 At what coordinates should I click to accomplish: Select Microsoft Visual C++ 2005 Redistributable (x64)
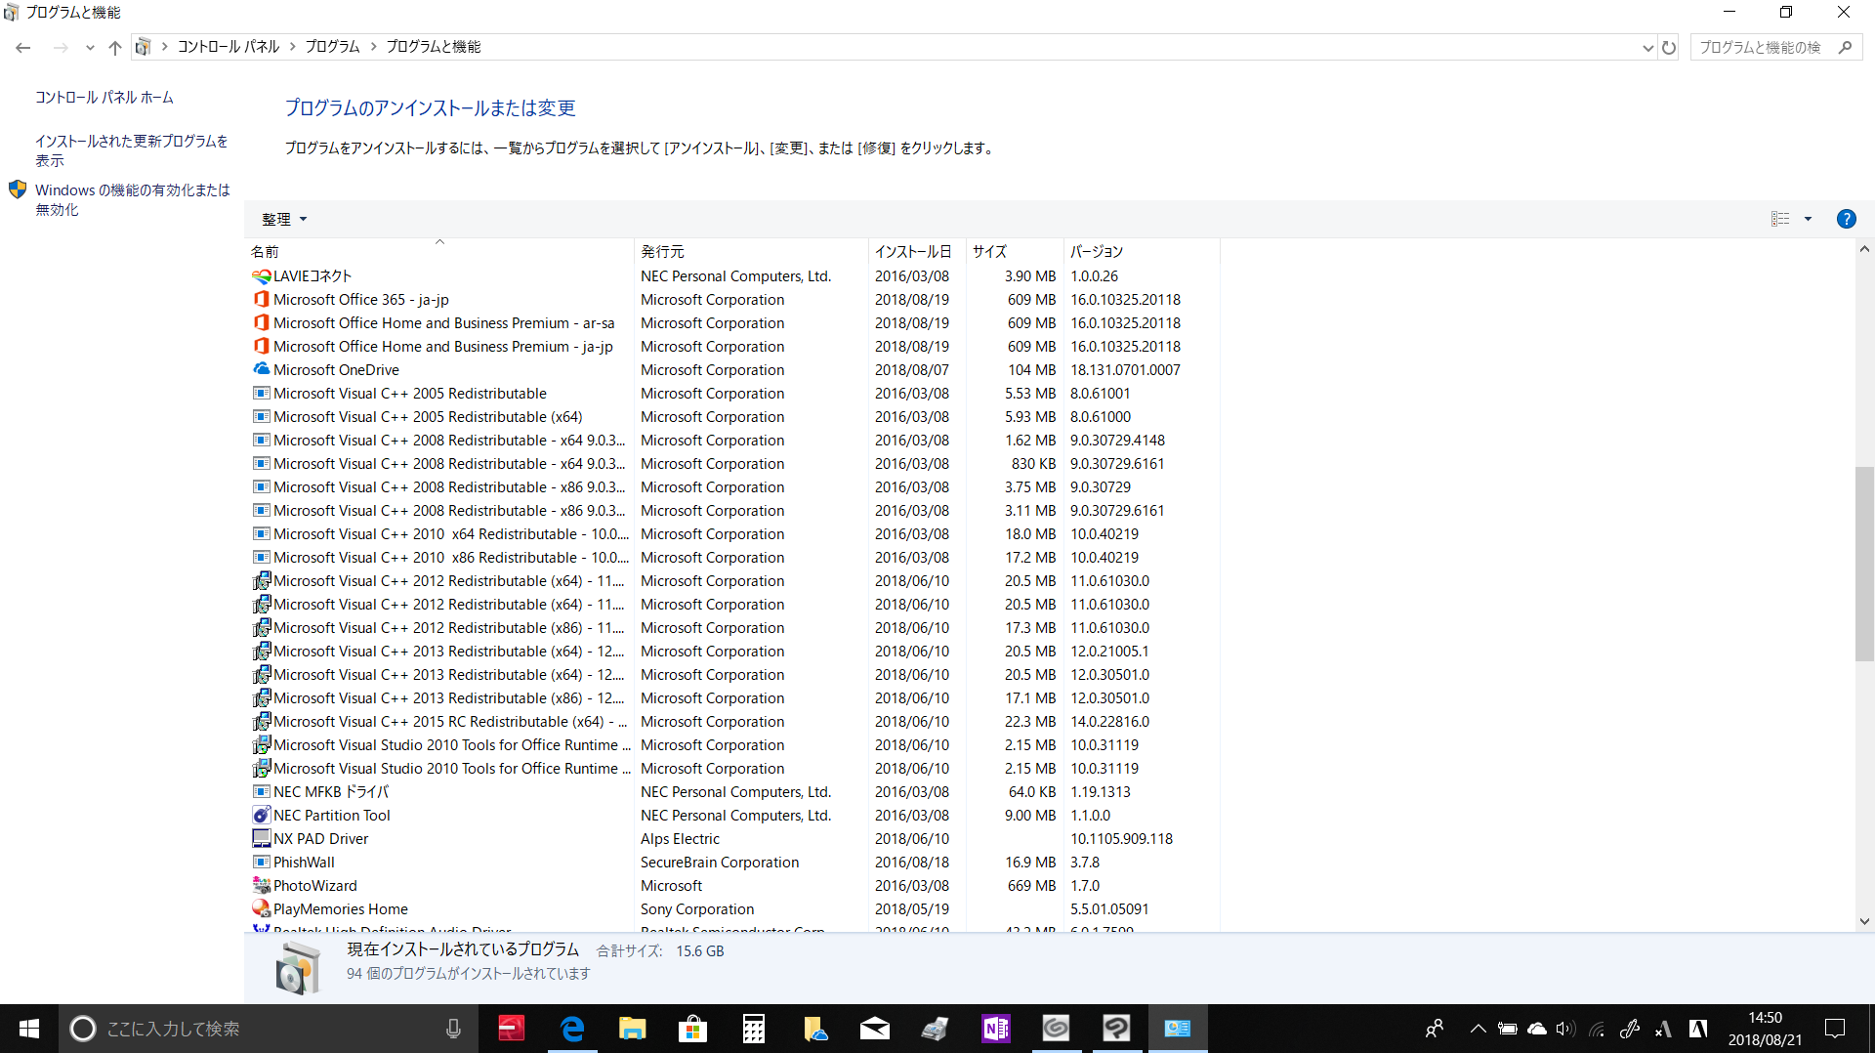click(732, 417)
